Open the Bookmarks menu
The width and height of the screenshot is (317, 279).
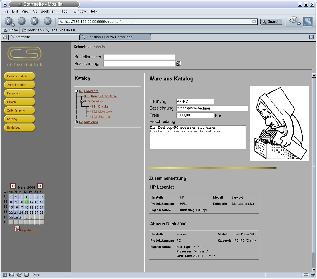[49, 11]
